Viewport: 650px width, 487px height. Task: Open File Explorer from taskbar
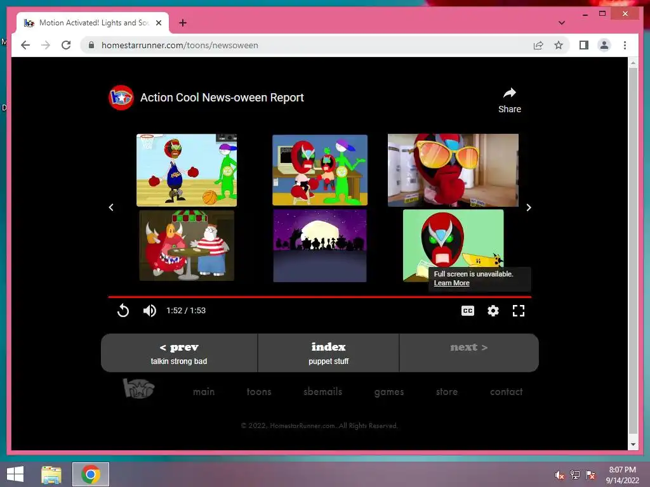pyautogui.click(x=51, y=474)
